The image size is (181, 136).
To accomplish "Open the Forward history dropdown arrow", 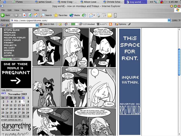I will click(20, 15).
